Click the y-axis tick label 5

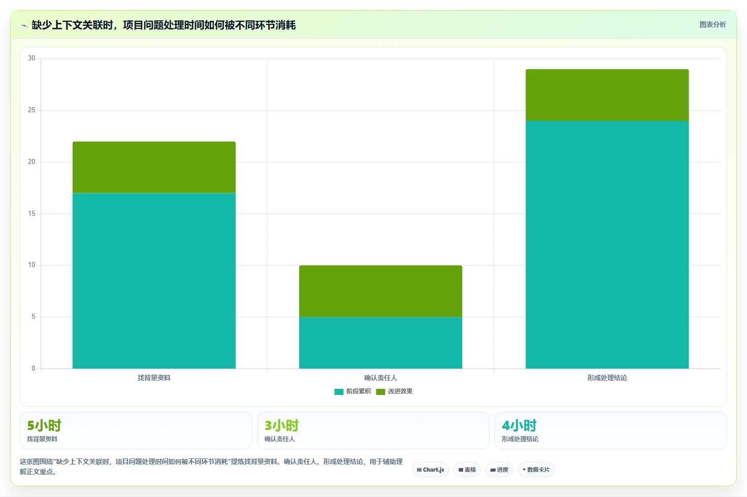pos(34,317)
